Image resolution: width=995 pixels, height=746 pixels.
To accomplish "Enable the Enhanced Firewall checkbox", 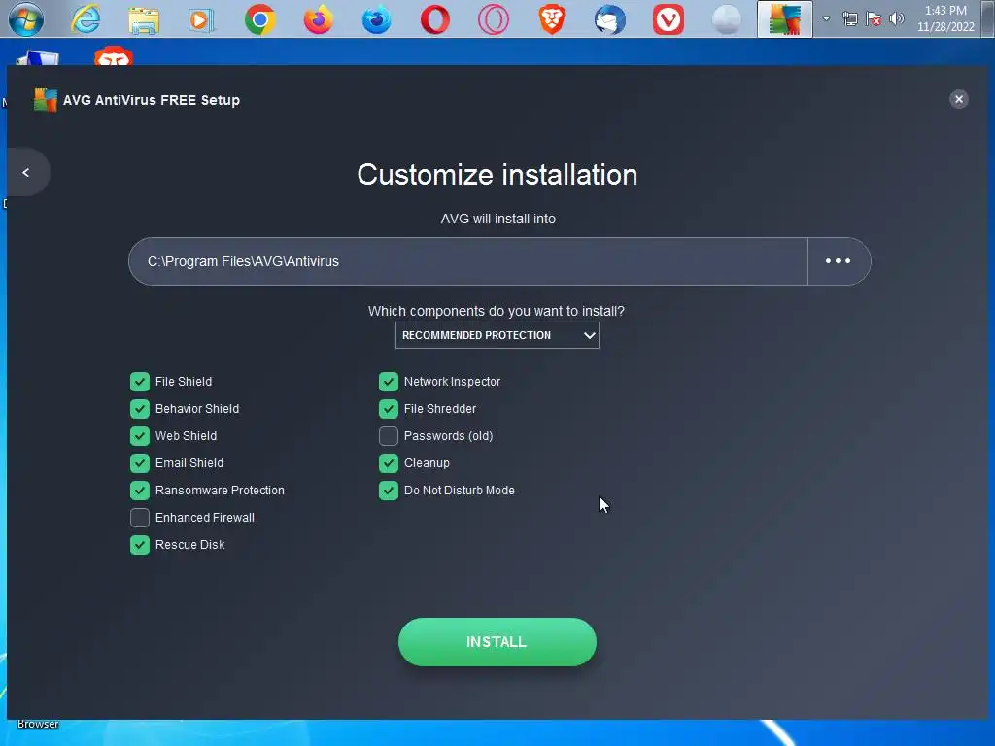I will [140, 518].
